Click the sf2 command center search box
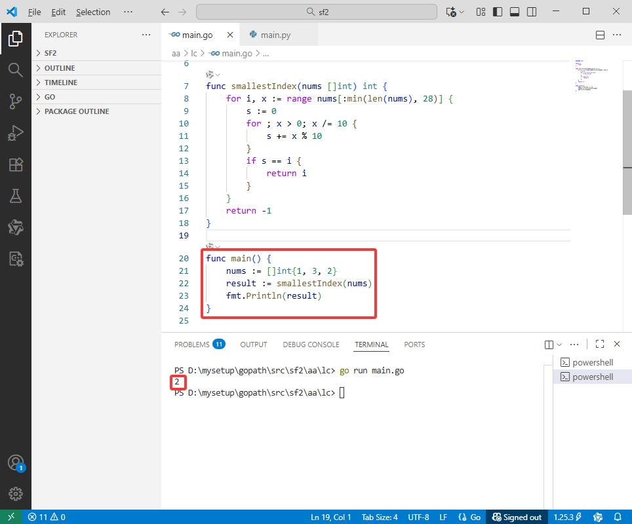Screen dimensions: 632x524 click(317, 12)
